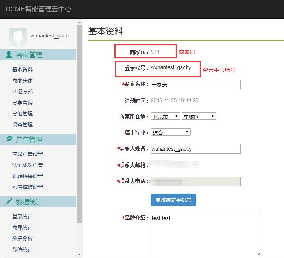Viewport: 284px width, 258px height.
Task: Click the person icon beside 商家管理
Action: 9,55
